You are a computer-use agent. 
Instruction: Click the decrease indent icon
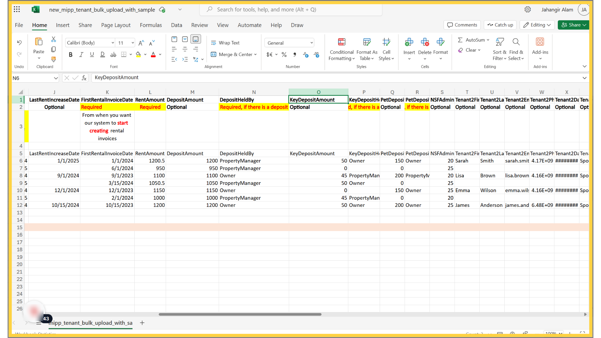click(174, 59)
